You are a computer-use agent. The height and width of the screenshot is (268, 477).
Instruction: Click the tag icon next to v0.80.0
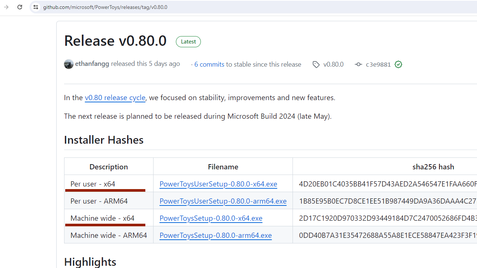click(316, 64)
